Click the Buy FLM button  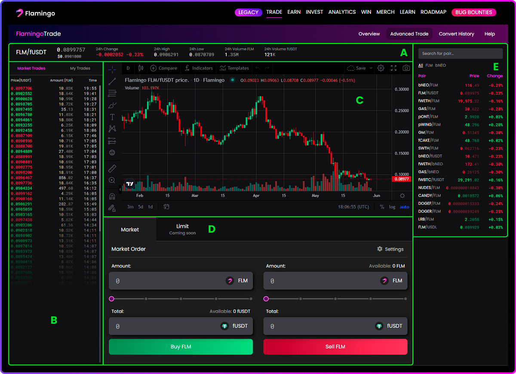tap(181, 346)
